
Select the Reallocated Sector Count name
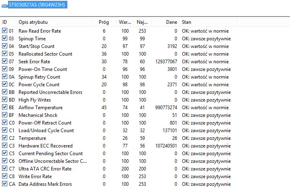(45, 54)
